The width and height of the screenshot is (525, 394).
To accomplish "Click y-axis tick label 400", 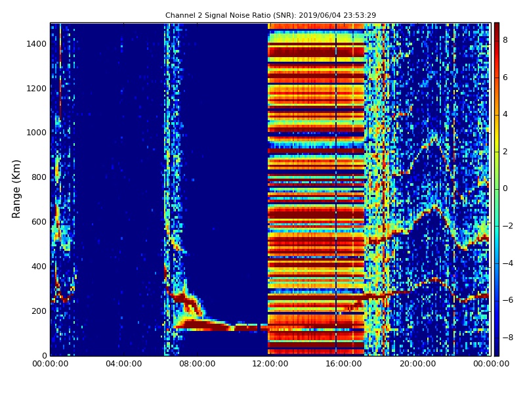I will 39,267.
